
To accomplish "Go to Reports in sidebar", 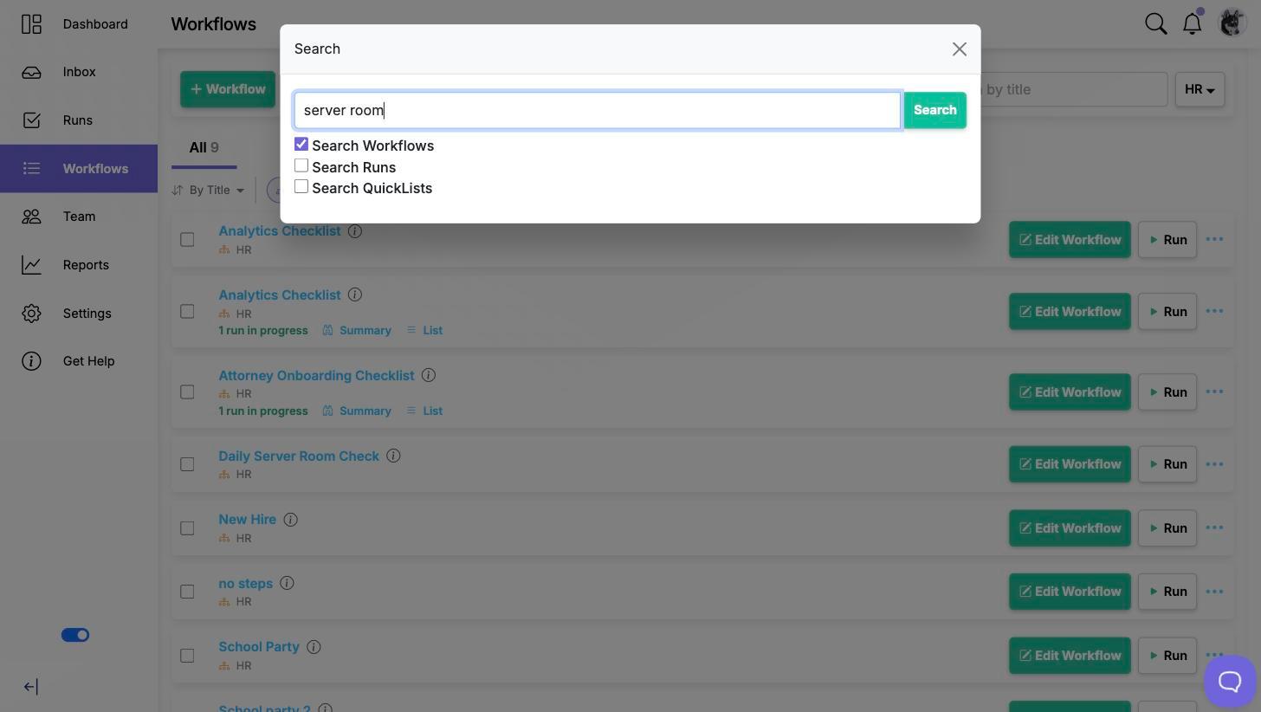I will 79,265.
